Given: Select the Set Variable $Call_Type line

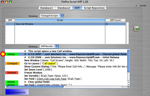Looking at the screenshot, I should [x=46, y=76].
